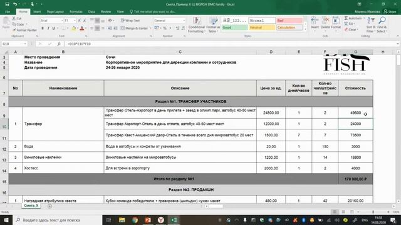Open Format as Table gallery
Image resolution: width=401 pixels, height=225 pixels.
click(213, 25)
